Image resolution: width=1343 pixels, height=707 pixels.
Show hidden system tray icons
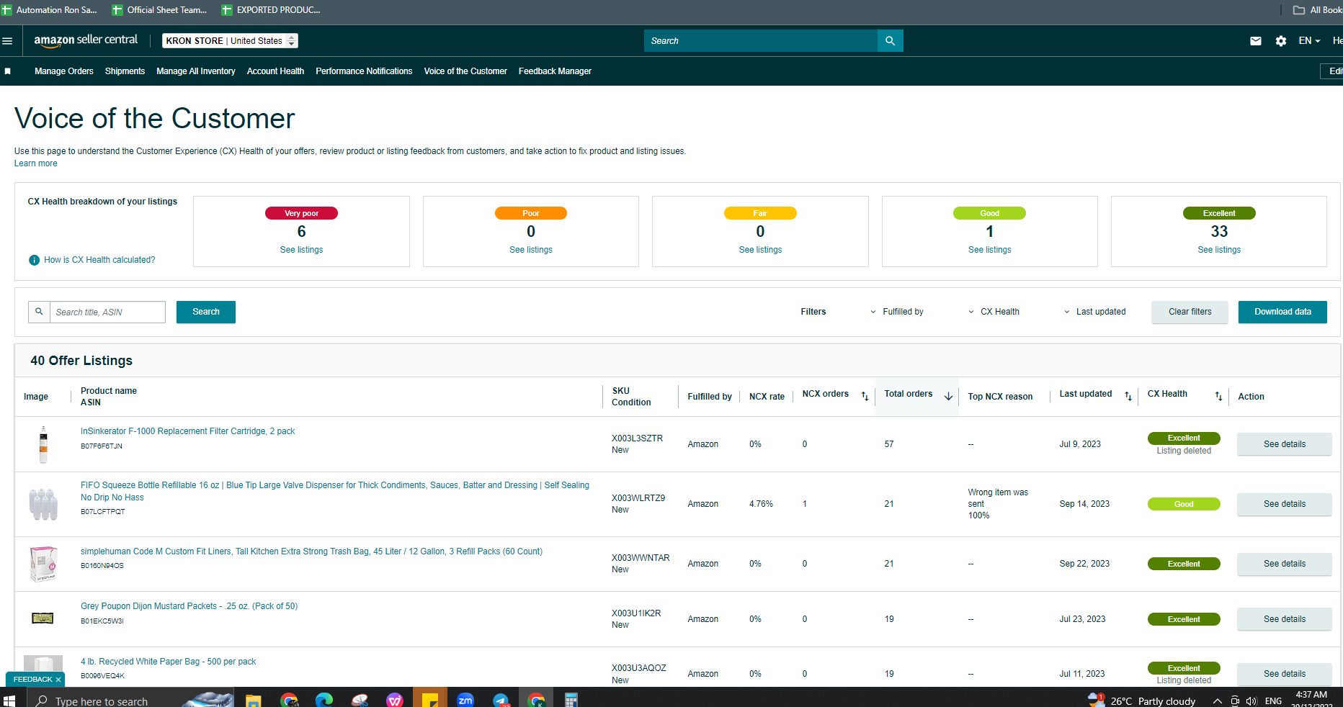click(x=1217, y=701)
